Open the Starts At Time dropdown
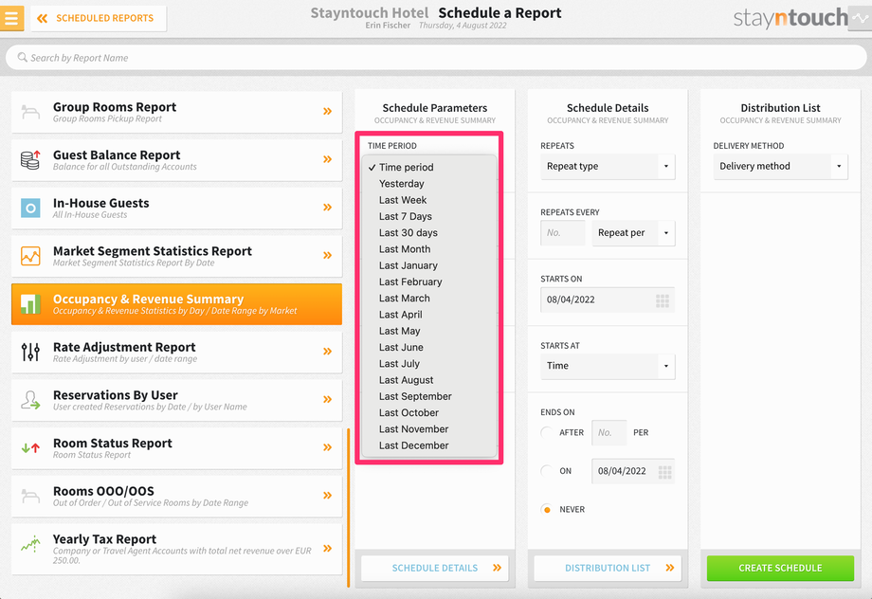 tap(608, 366)
